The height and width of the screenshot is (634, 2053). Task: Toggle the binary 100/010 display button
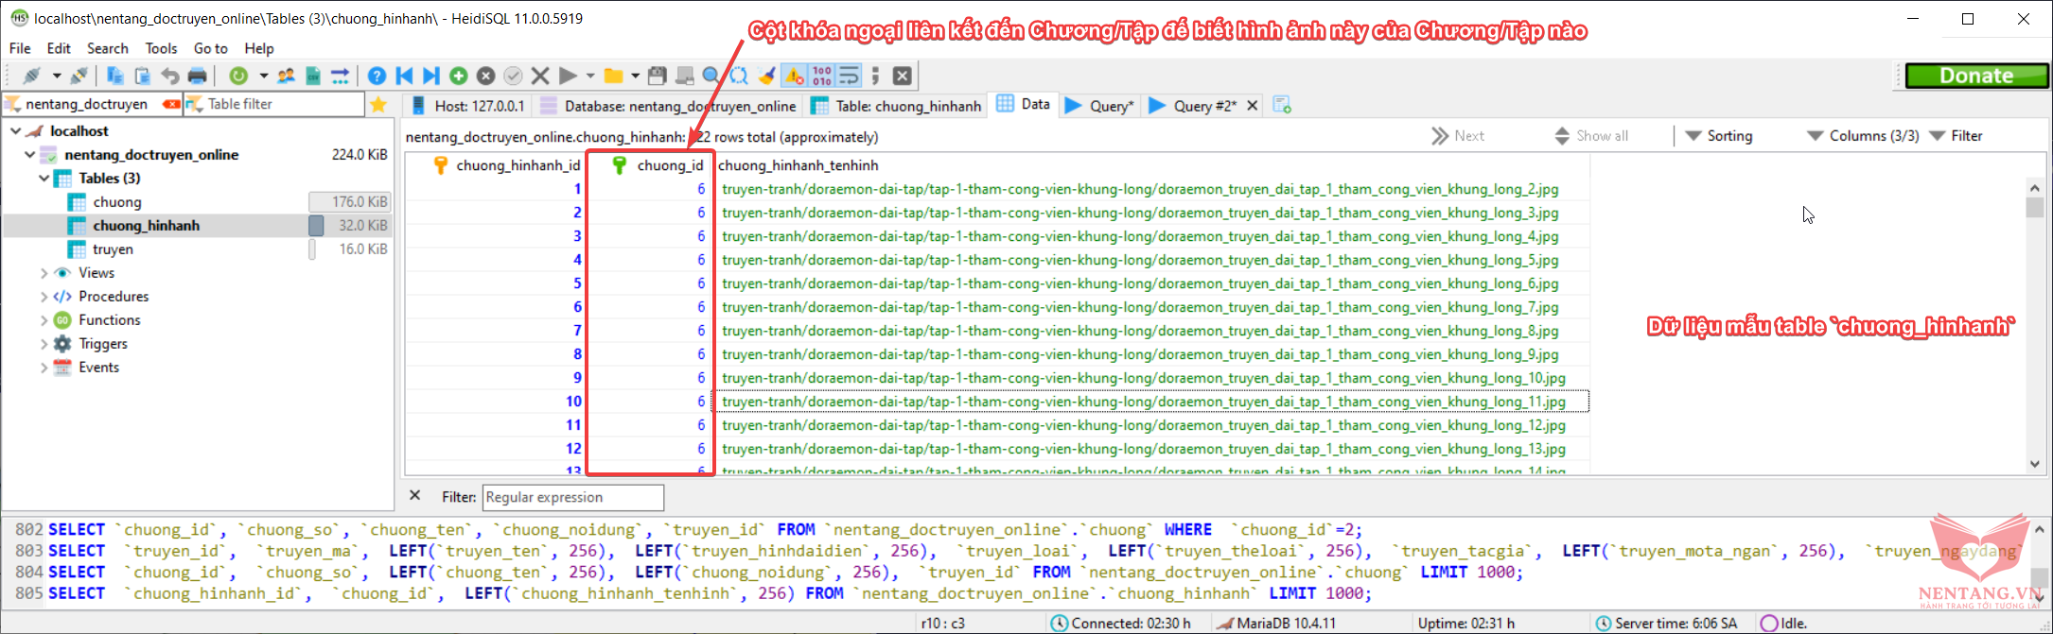click(821, 76)
